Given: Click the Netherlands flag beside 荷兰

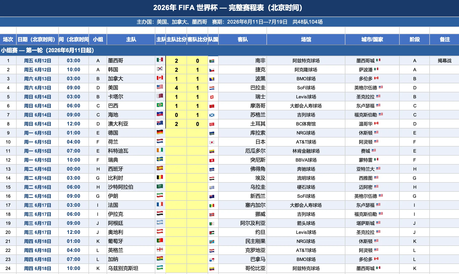Looking at the screenshot, I should [160, 141].
